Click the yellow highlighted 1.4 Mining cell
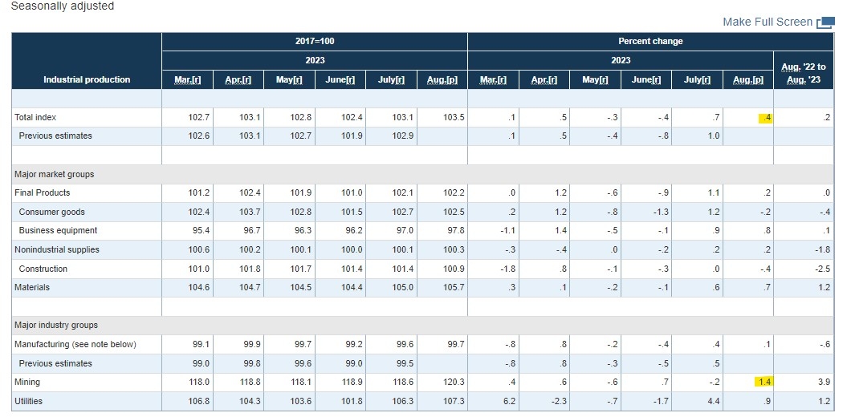The height and width of the screenshot is (417, 843). point(762,383)
